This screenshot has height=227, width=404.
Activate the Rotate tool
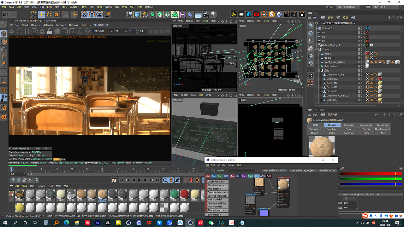[49, 14]
